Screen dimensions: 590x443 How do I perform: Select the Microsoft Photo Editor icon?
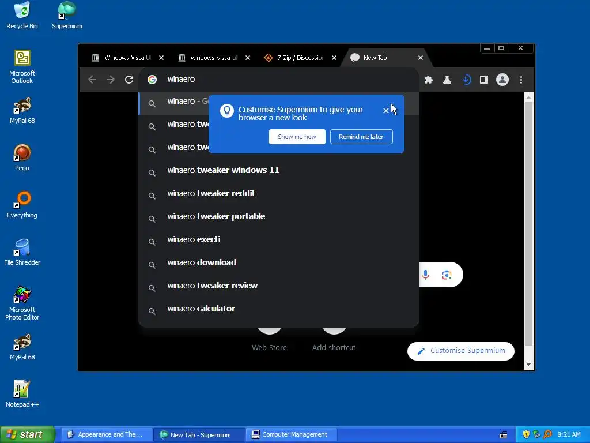[x=22, y=303]
